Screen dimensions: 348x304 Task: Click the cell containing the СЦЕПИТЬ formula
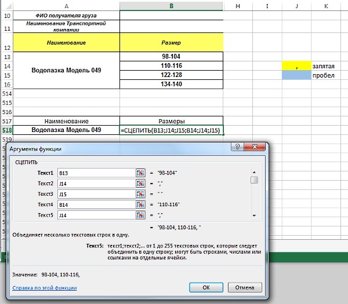point(171,130)
